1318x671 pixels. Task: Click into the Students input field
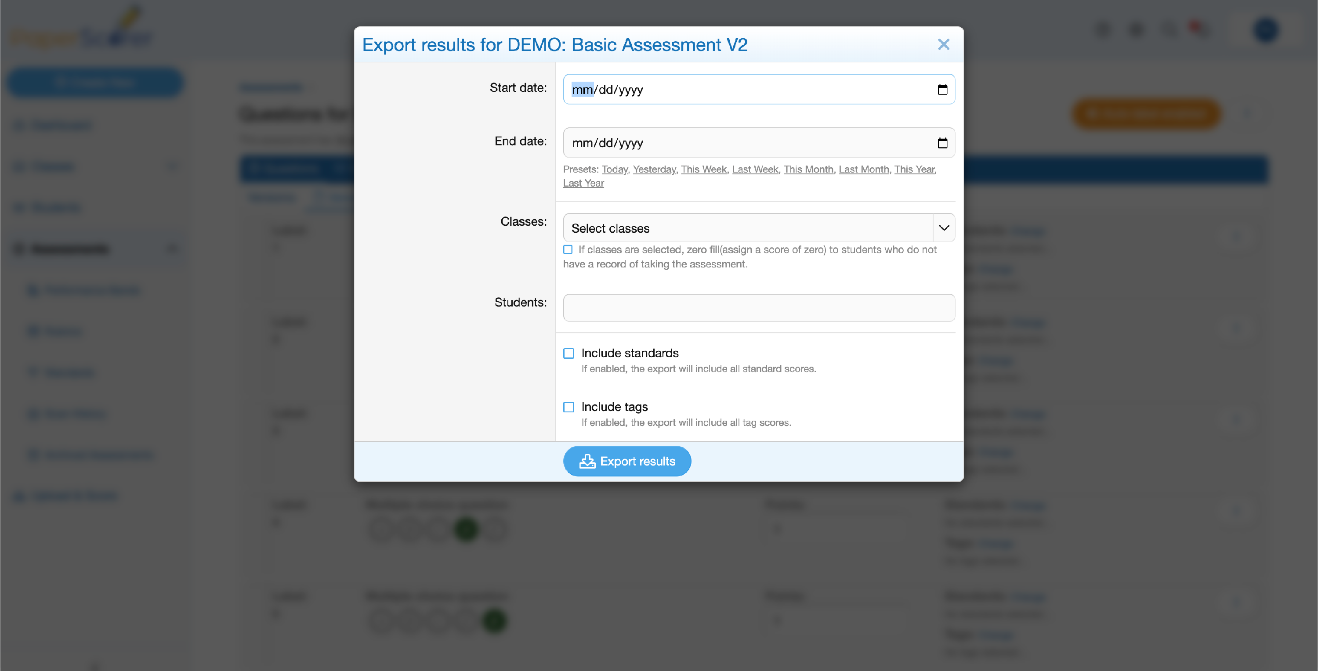tap(759, 308)
